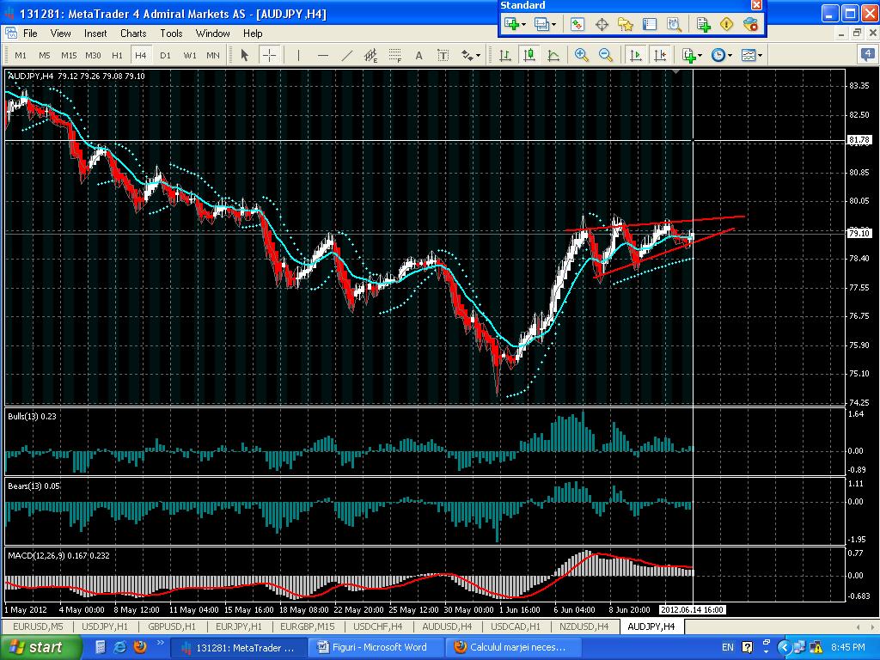The image size is (880, 660).
Task: Switch chart to candlesticks display
Action: tap(529, 55)
